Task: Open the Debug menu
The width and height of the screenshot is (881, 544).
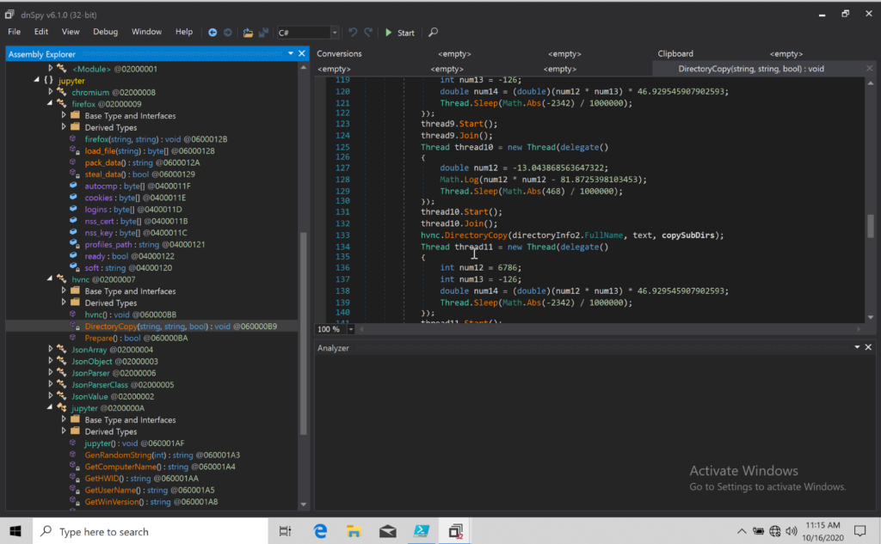Action: pyautogui.click(x=105, y=32)
